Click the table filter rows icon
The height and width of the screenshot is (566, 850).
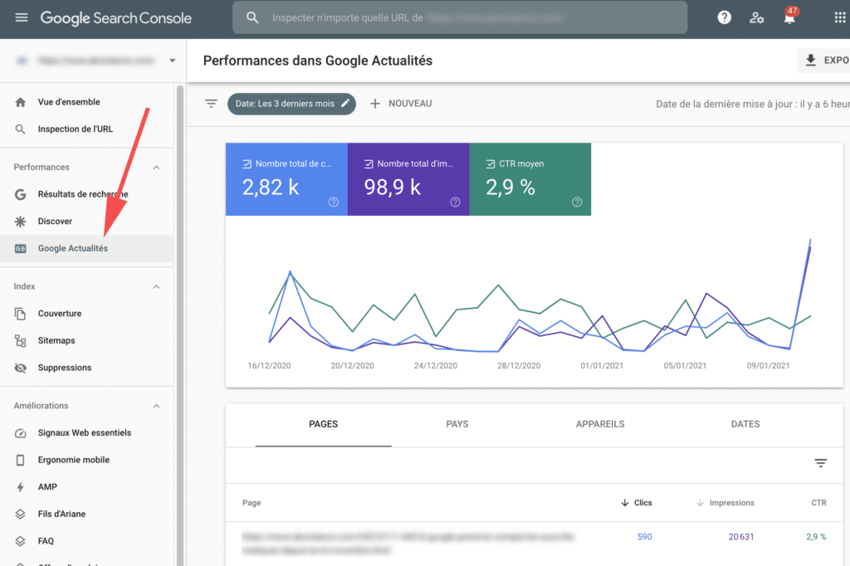[821, 463]
